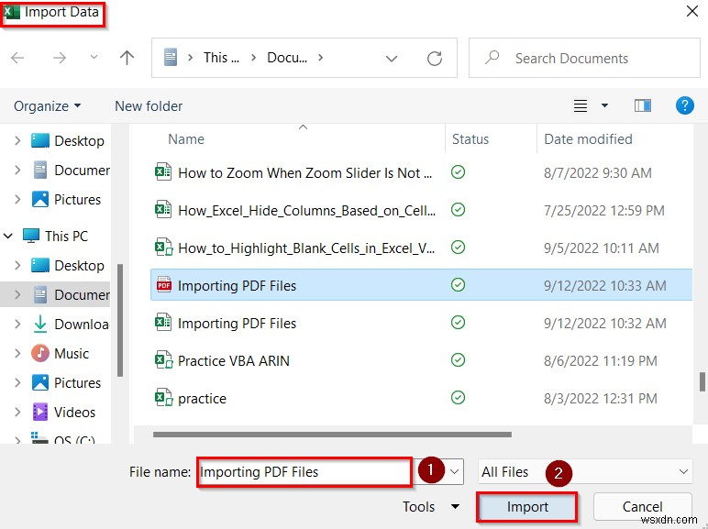Viewport: 708px width, 529px height.
Task: Refresh the Documents folder listing
Action: pos(435,59)
